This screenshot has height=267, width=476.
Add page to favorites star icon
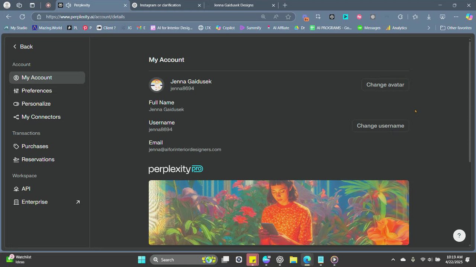tap(288, 17)
